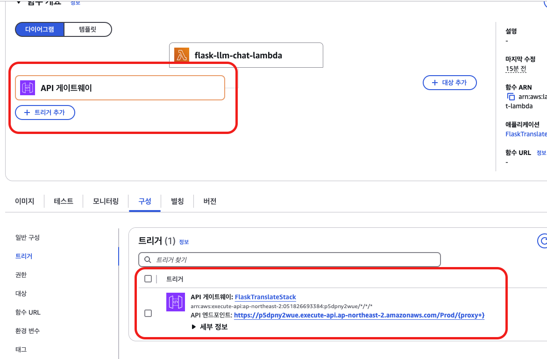The width and height of the screenshot is (547, 359).
Task: Open the 모니터링 tab
Action: [x=106, y=201]
